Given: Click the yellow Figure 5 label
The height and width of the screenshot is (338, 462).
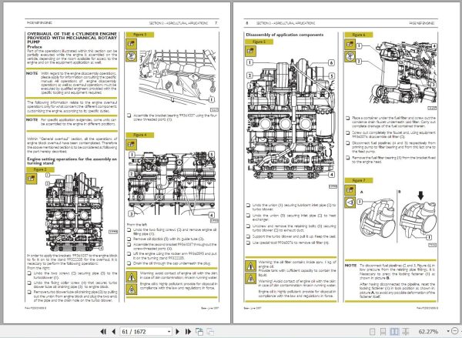Looking at the screenshot, I should coord(259,42).
